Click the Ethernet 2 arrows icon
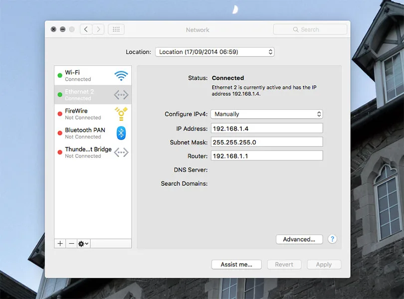This screenshot has width=404, height=299. pos(121,95)
